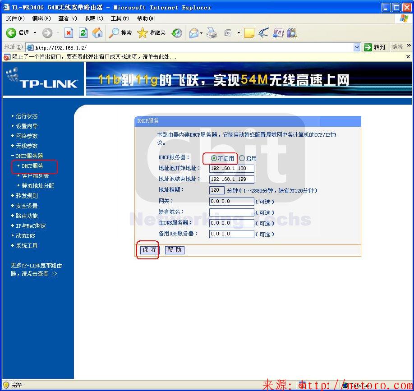414x391 pixels.
Task: Click the 地址池开始地址 input field
Action: coord(232,168)
